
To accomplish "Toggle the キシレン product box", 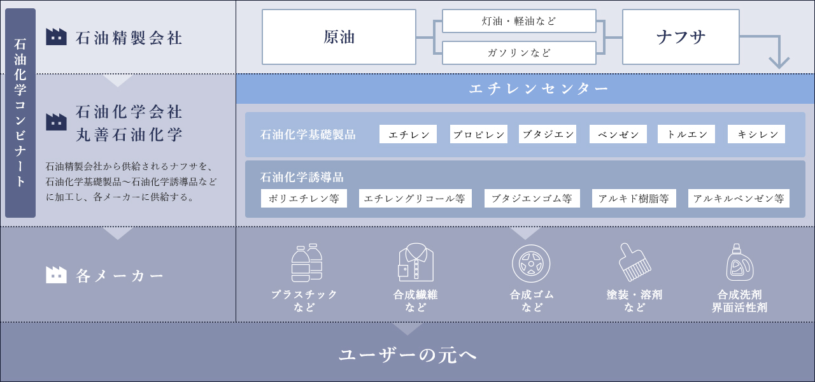I will (756, 134).
